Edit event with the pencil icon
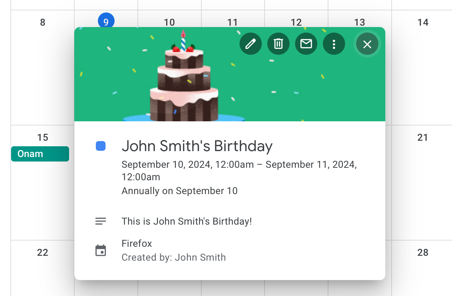This screenshot has width=452, height=296. pos(251,44)
